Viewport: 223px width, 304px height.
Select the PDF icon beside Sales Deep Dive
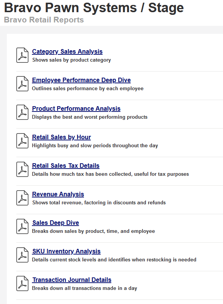(22, 226)
